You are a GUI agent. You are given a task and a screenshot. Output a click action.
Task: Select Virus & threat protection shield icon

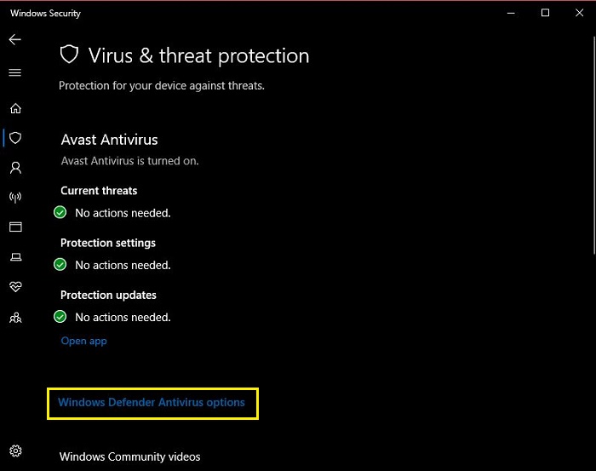(x=15, y=138)
